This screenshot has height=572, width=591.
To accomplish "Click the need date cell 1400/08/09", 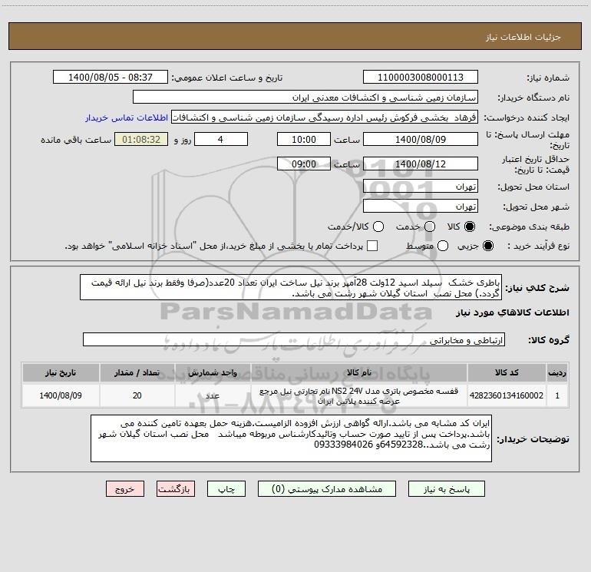I will [x=61, y=395].
